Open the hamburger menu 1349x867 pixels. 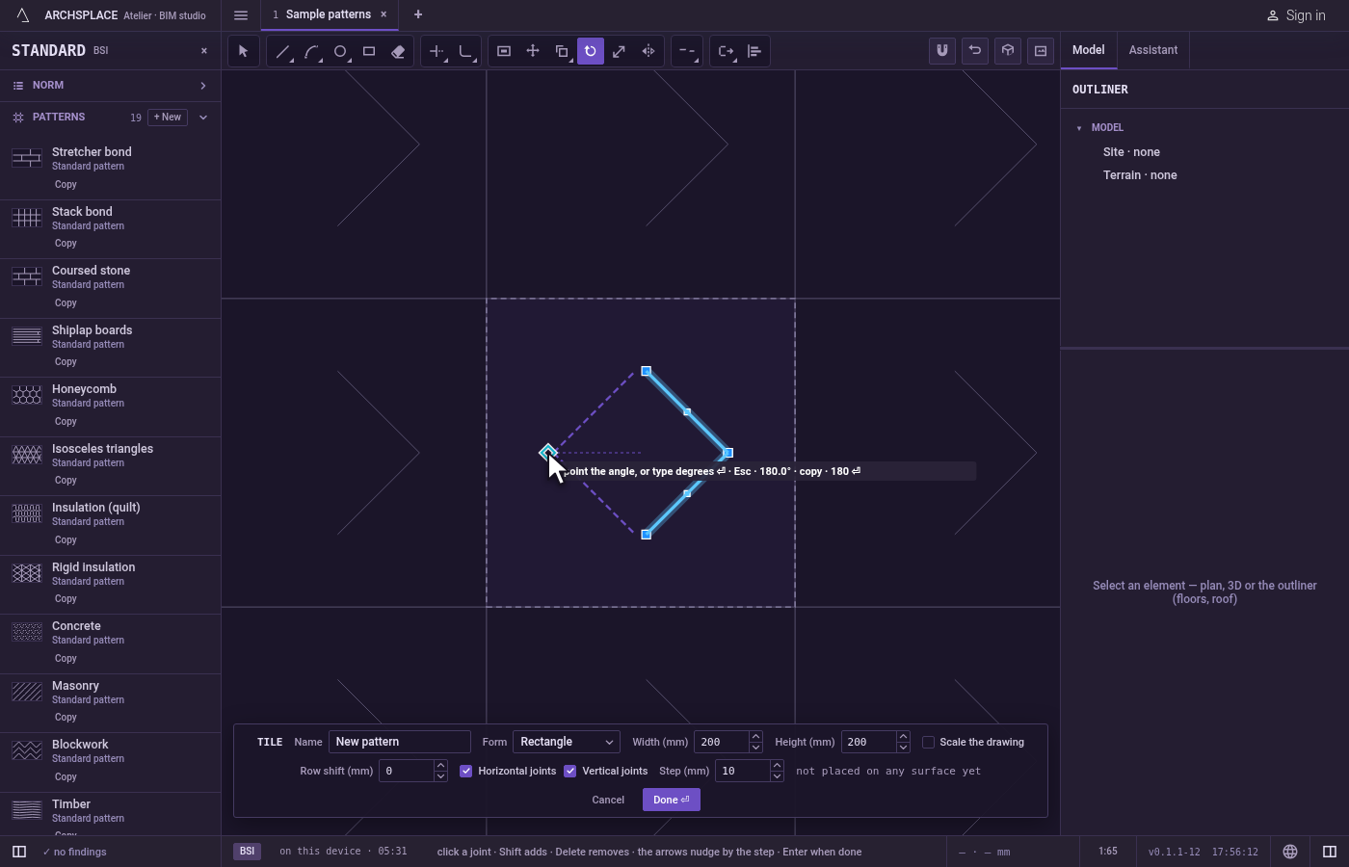[x=241, y=15]
